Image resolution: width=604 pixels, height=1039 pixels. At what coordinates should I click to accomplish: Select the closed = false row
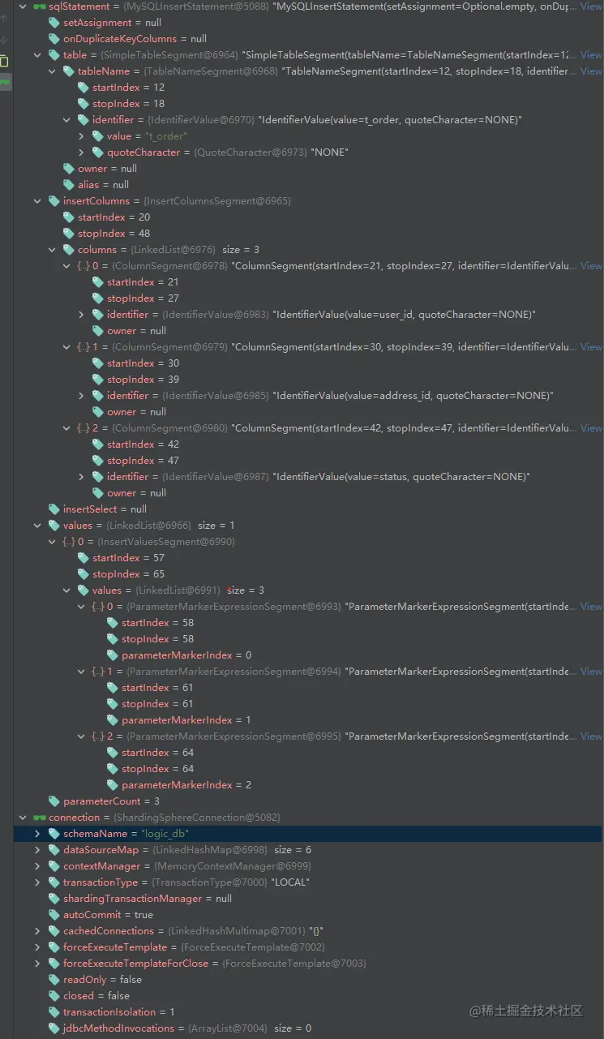coord(309,996)
